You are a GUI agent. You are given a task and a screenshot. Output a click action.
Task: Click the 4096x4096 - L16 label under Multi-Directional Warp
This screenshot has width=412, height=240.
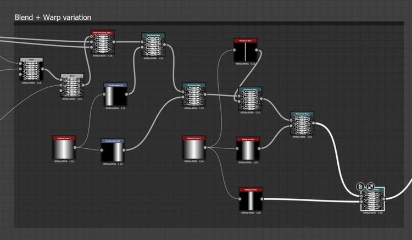(x=103, y=55)
